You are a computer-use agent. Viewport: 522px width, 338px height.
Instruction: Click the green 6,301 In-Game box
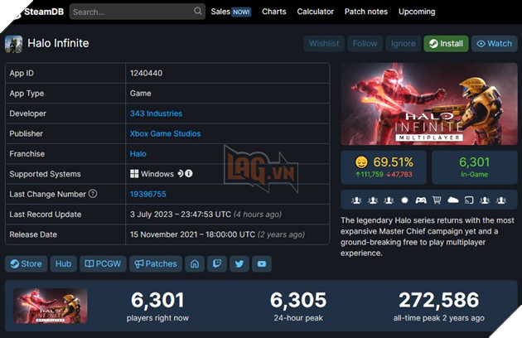(x=475, y=167)
